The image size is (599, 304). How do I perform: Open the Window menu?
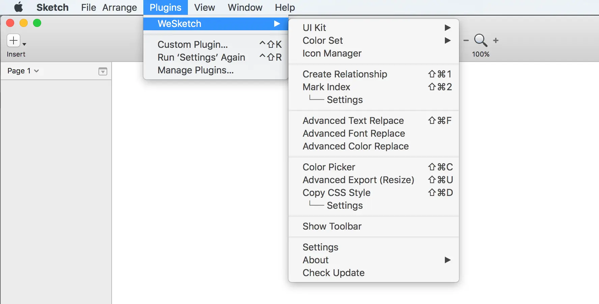coord(245,7)
